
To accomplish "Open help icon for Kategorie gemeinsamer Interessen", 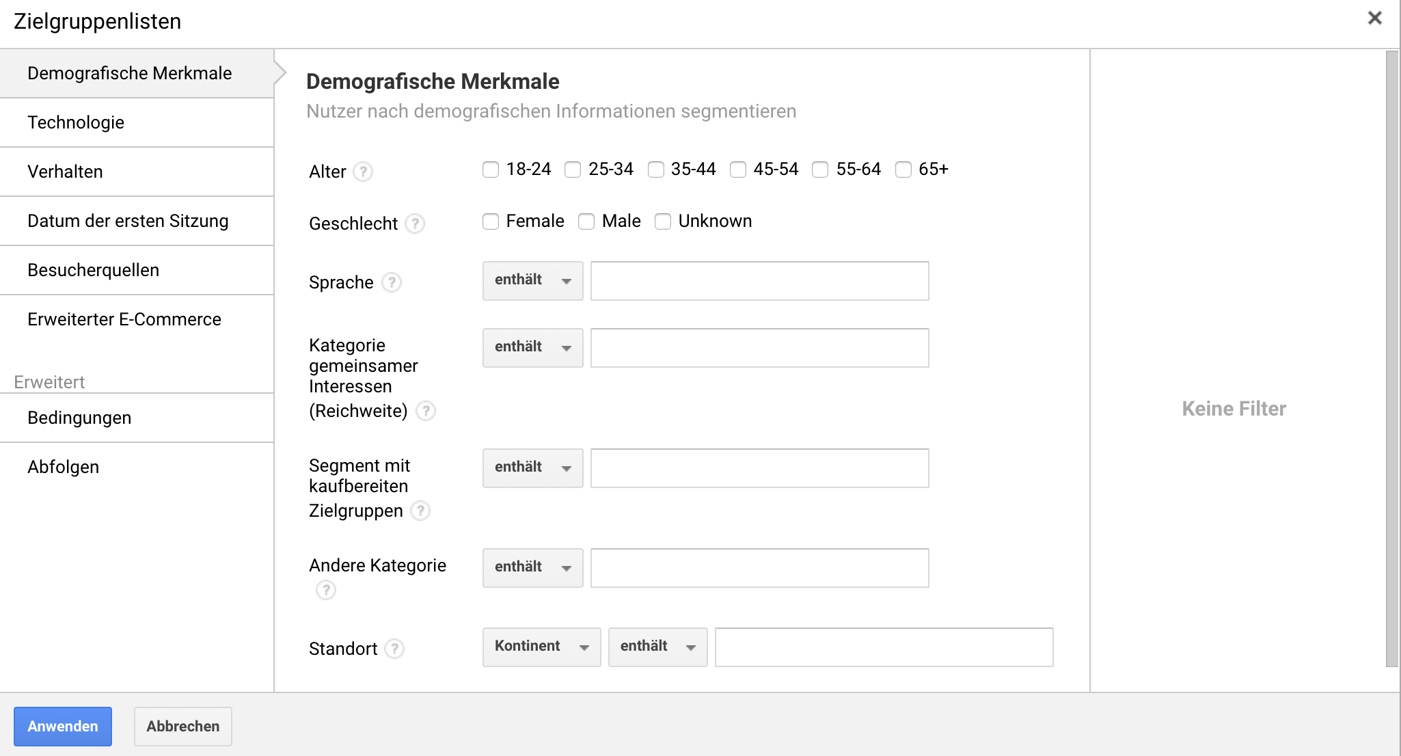I will 426,411.
